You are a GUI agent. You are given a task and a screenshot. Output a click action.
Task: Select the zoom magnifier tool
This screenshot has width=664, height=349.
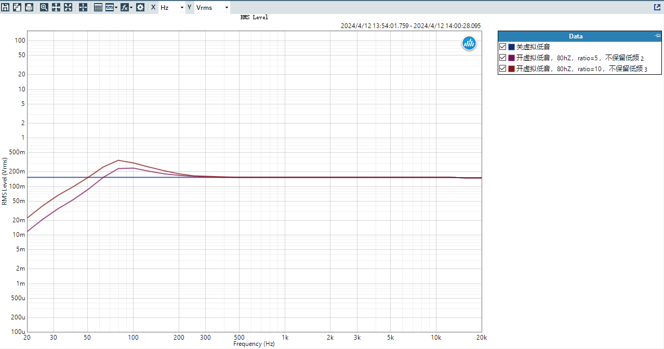pyautogui.click(x=44, y=7)
